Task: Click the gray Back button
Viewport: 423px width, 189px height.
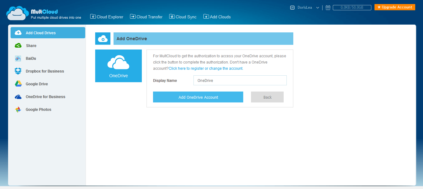Action: 267,97
